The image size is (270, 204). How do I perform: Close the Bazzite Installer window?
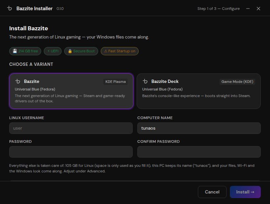pos(258,9)
